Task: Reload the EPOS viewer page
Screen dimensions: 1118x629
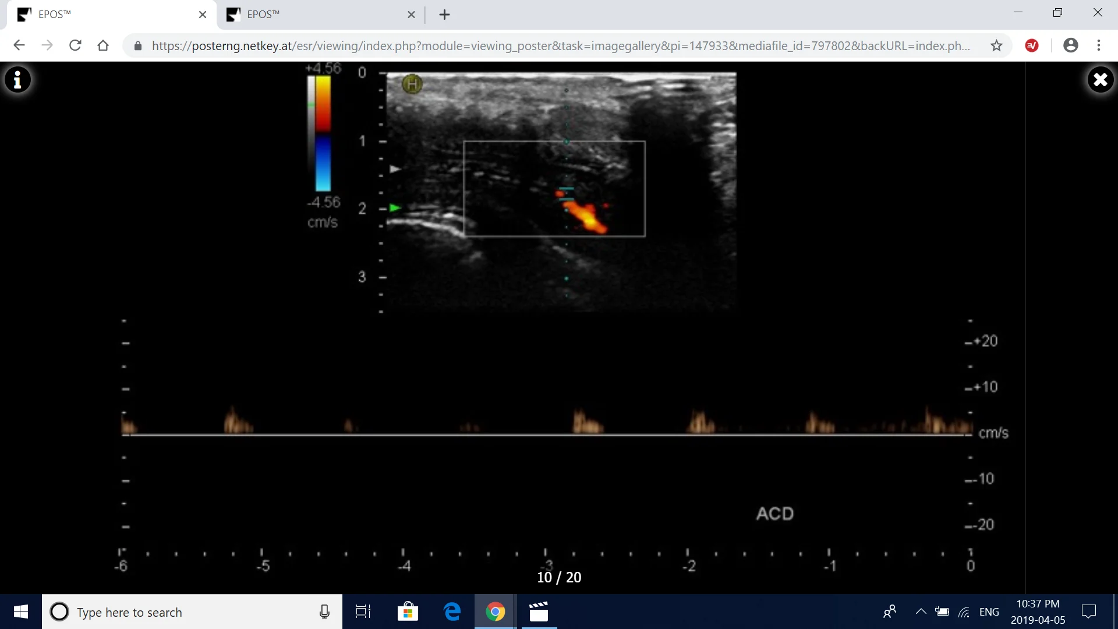Action: coord(75,46)
